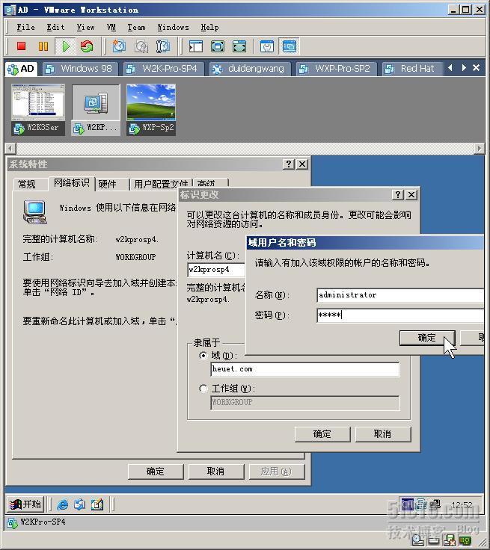490x550 pixels.
Task: Click the 密码 password field
Action: (x=400, y=315)
